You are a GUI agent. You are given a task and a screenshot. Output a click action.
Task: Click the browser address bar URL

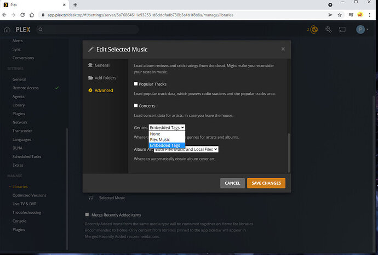pyautogui.click(x=140, y=15)
